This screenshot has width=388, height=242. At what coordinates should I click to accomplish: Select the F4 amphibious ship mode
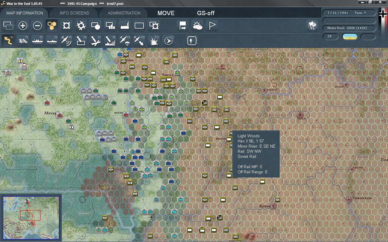[x=52, y=41]
